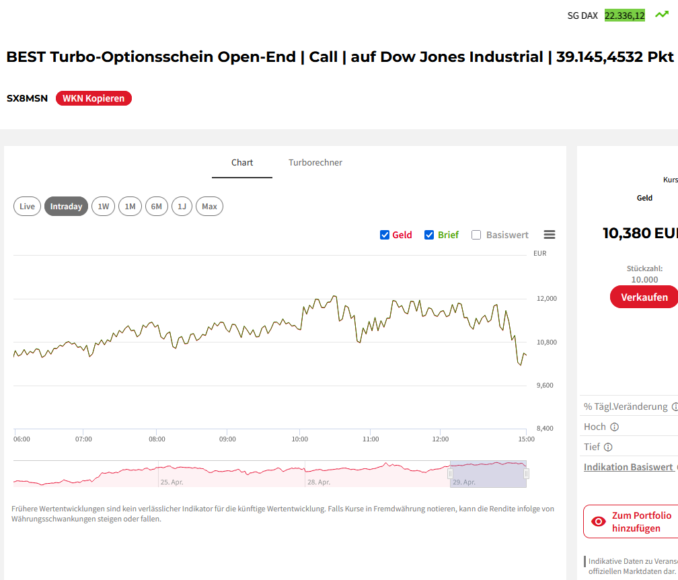The width and height of the screenshot is (678, 580).
Task: Click the SG DAX value 22.336,12
Action: click(625, 15)
